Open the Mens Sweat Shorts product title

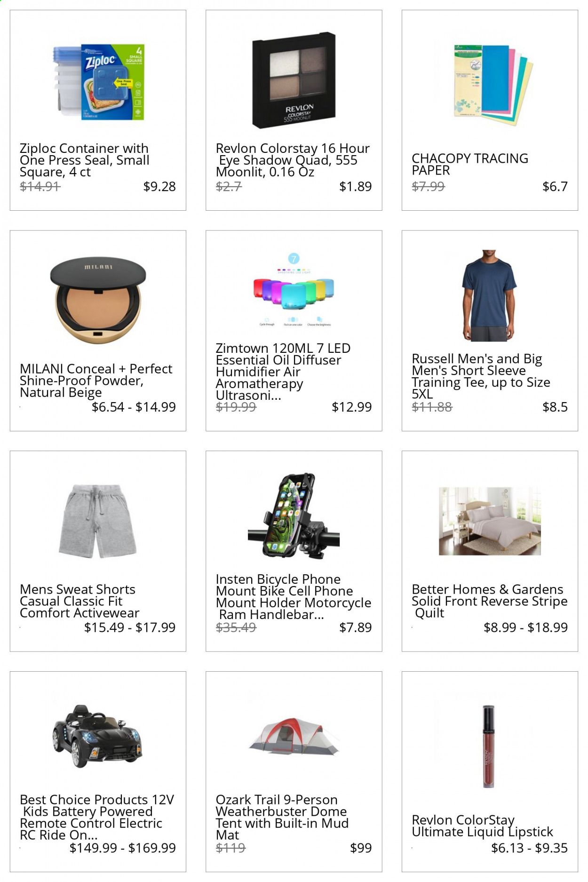[79, 601]
